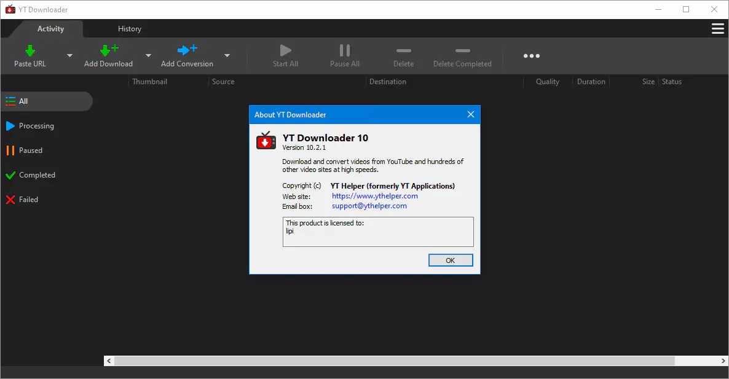Screen dimensions: 729x379
Task: Switch to the History tab
Action: click(130, 29)
